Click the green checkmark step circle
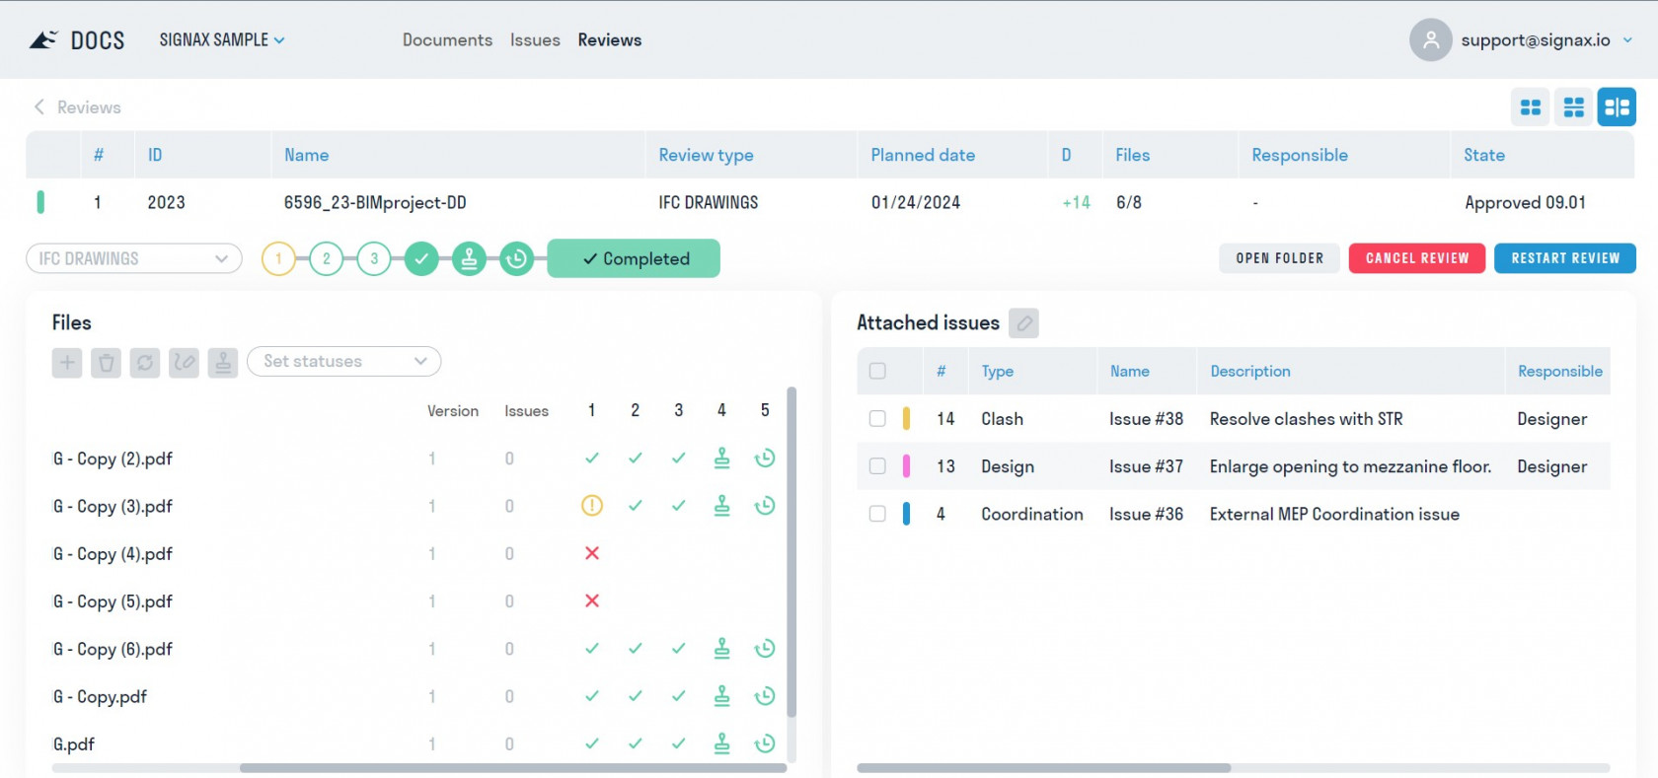Screen dimensions: 1658x778 click(x=421, y=259)
